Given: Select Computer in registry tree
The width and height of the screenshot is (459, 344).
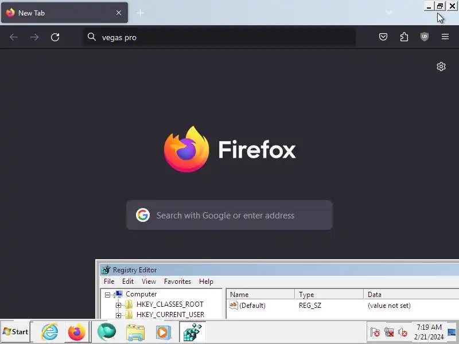Looking at the screenshot, I should [141, 294].
